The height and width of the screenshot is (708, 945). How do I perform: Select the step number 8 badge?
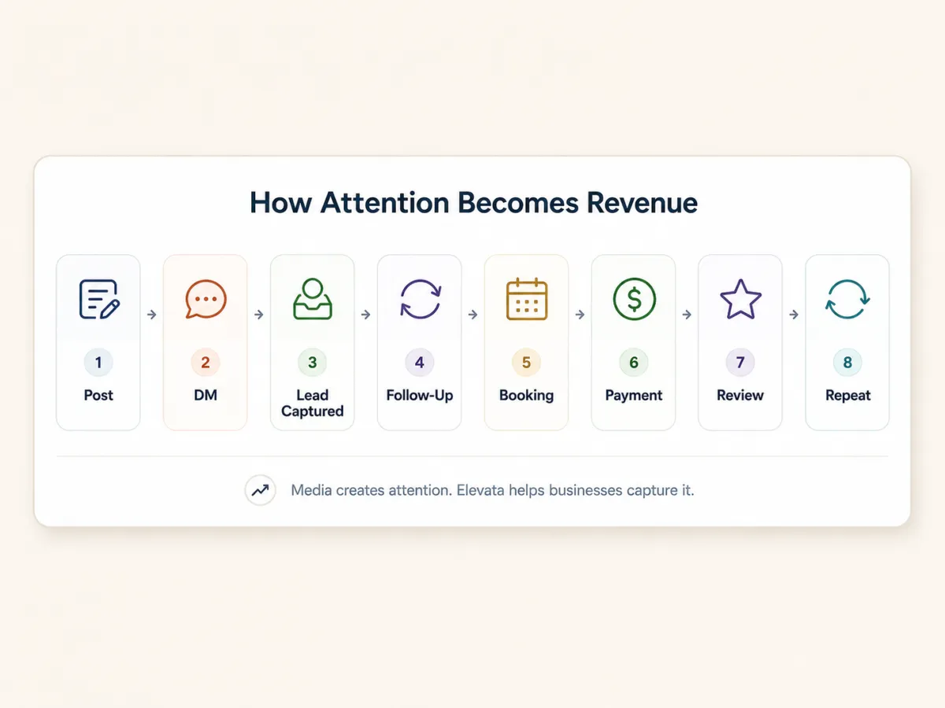coord(847,363)
